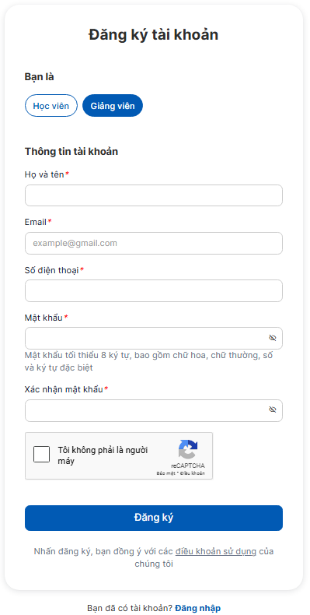Click the reCAPTCHA logo icon

click(x=188, y=449)
